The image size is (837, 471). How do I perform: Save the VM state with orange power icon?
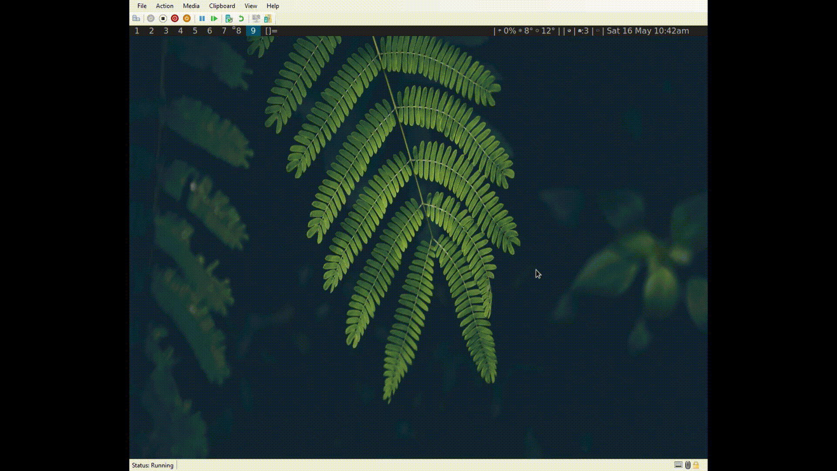click(187, 18)
